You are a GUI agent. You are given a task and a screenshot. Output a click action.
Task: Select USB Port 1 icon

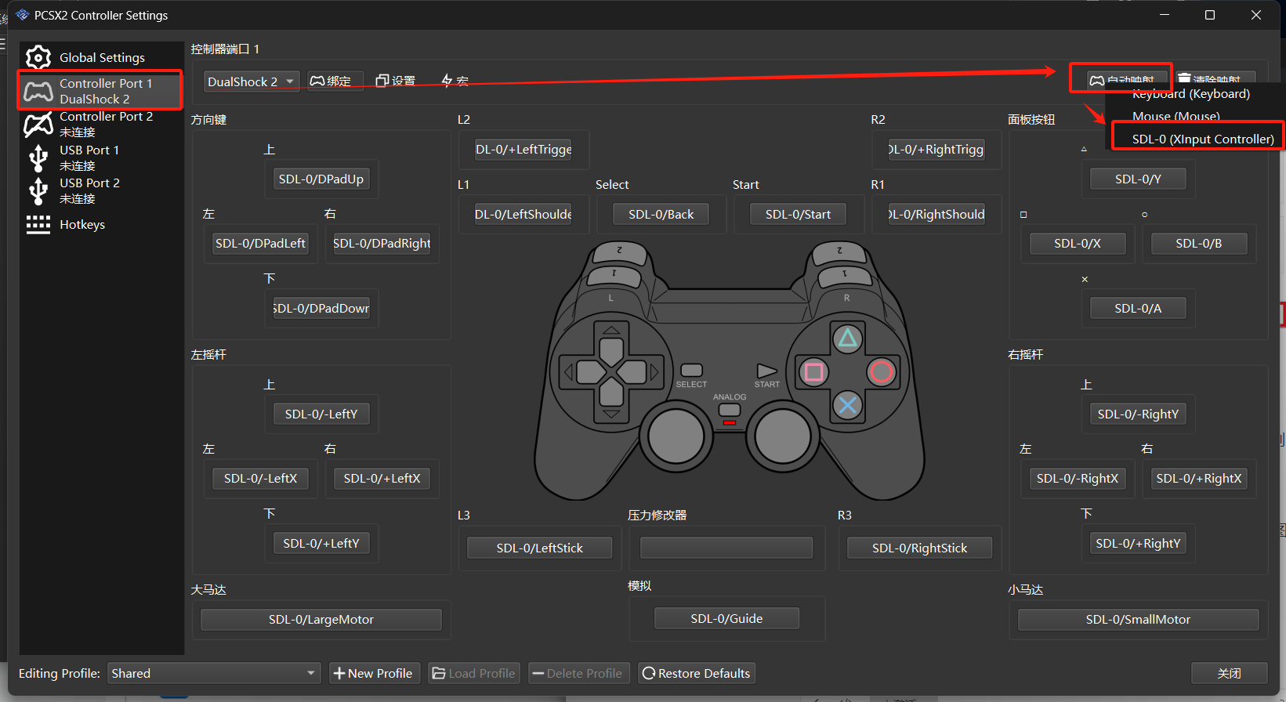pos(38,157)
